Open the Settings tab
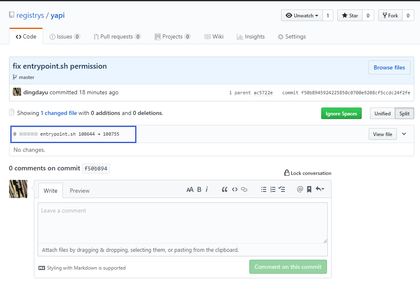 (292, 36)
